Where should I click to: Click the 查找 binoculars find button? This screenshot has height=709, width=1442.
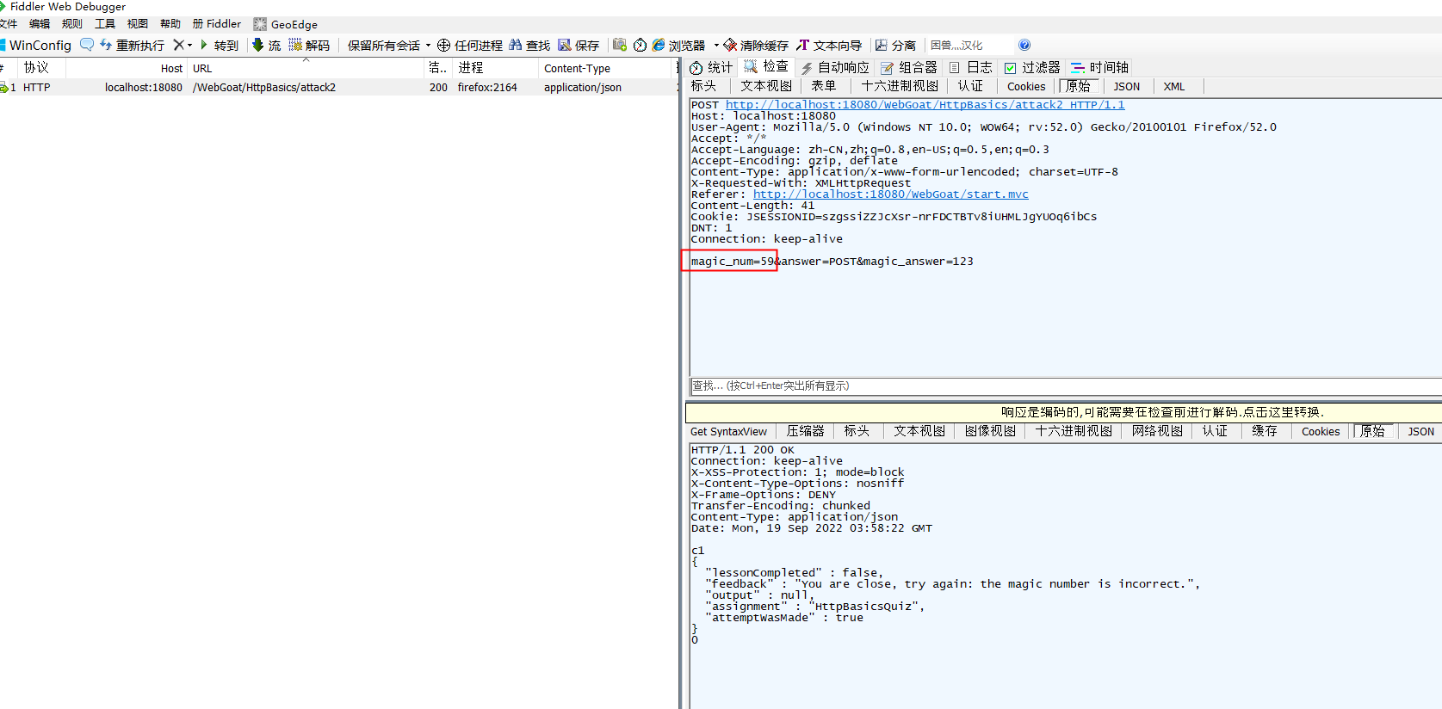point(529,46)
